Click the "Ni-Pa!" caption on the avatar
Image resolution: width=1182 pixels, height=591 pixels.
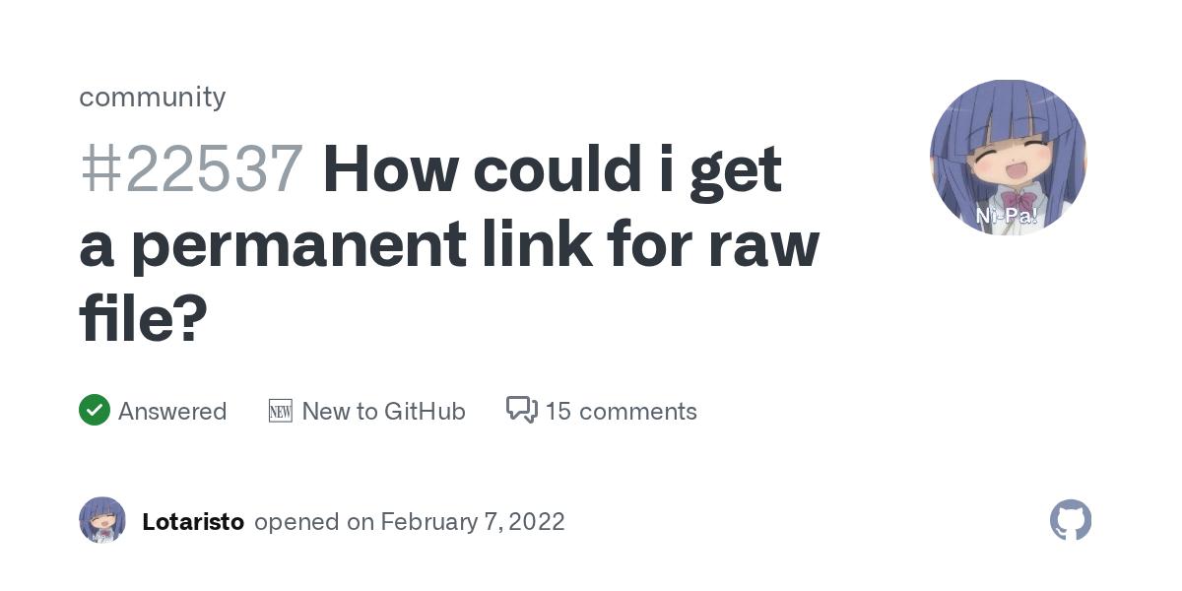[x=1006, y=215]
